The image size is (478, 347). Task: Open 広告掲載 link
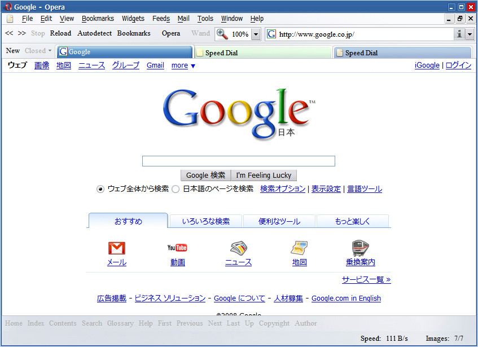tap(112, 298)
